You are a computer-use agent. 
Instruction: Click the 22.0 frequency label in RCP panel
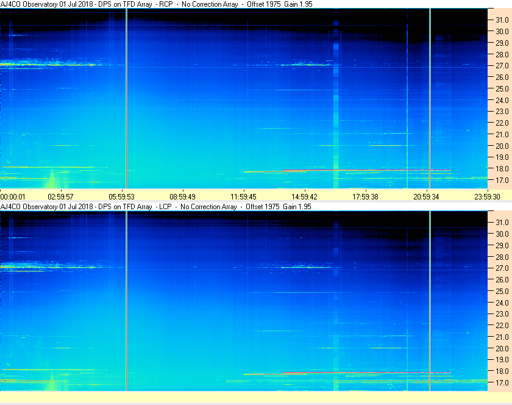coord(502,123)
